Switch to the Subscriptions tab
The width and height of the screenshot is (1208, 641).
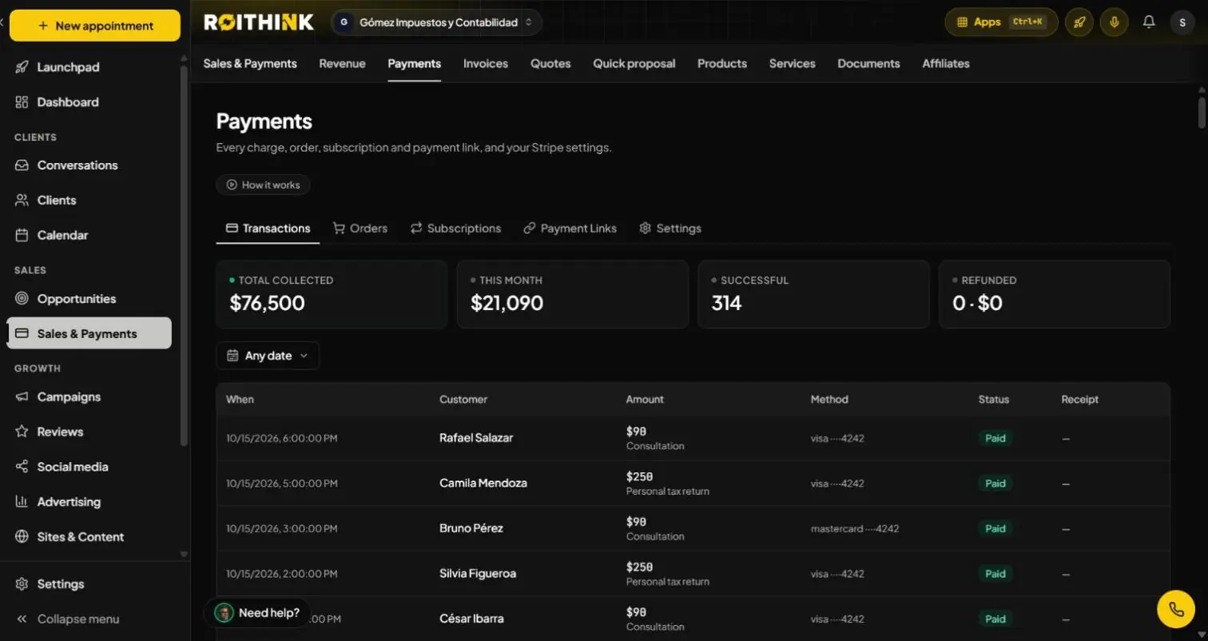pyautogui.click(x=456, y=229)
